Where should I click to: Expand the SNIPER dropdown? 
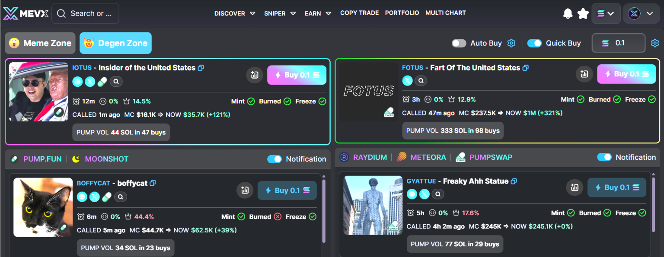pos(280,13)
